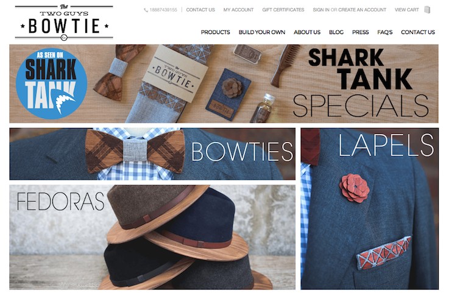The width and height of the screenshot is (457, 293).
Task: Open the Build Your Own page
Action: click(262, 32)
